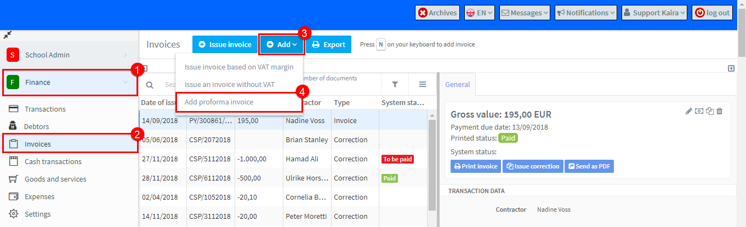Image resolution: width=746 pixels, height=227 pixels.
Task: Click the Debtors spy icon
Action: 14,126
